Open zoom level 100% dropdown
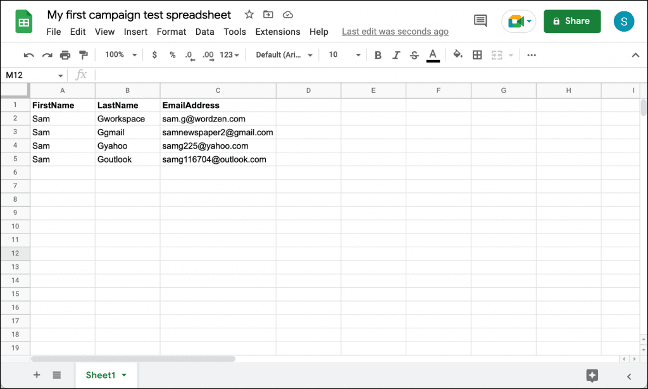Viewport: 648px width, 389px height. pos(121,54)
